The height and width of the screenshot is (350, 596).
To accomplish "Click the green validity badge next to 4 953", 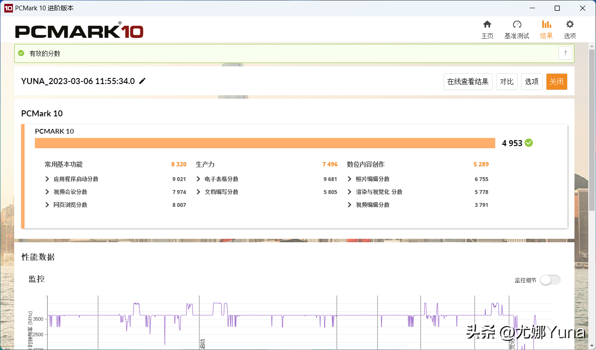I will [x=529, y=143].
